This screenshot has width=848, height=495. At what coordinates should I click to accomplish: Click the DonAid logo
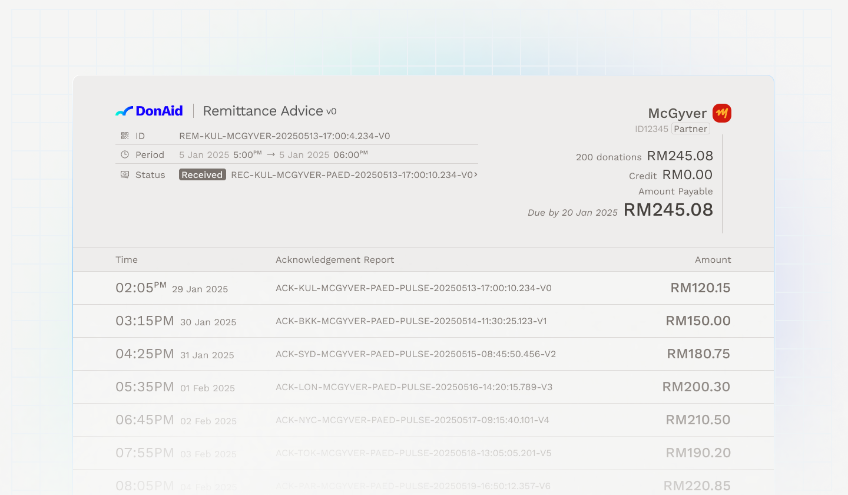tap(149, 111)
